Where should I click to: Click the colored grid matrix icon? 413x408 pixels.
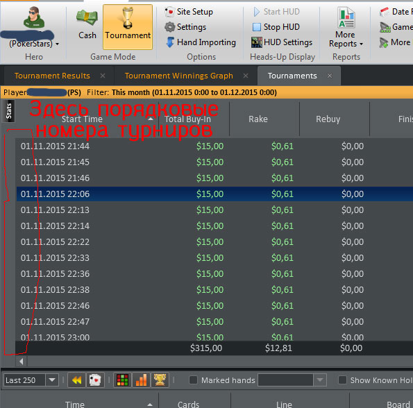pos(122,380)
